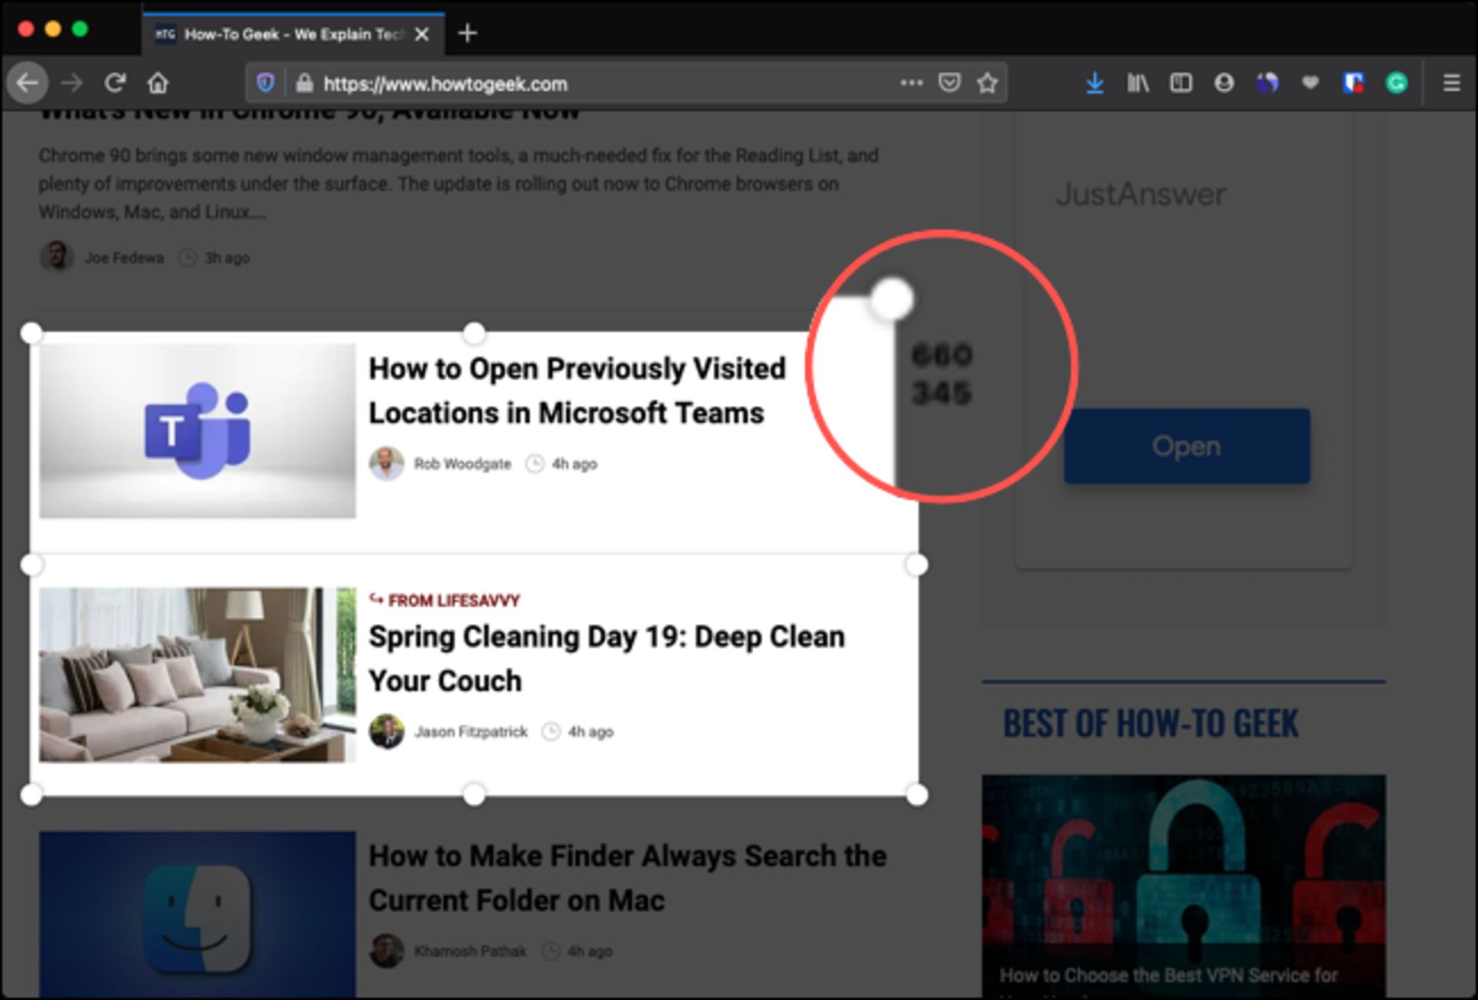Open Firefox account avatar icon
1478x1000 pixels.
[x=1224, y=83]
